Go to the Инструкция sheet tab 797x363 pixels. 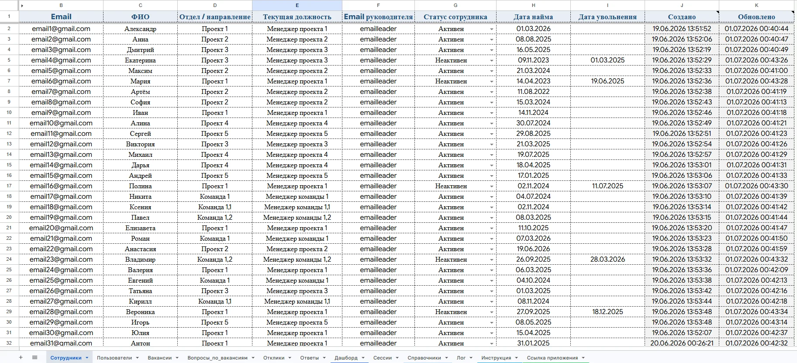(496, 358)
